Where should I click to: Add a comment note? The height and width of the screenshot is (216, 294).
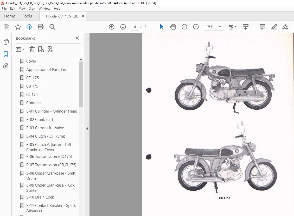[262, 27]
